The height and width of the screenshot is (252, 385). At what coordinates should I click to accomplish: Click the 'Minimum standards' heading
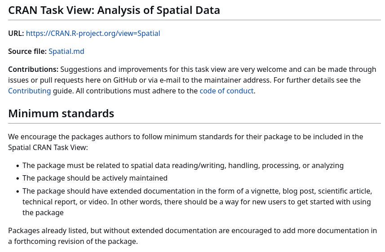click(x=61, y=114)
